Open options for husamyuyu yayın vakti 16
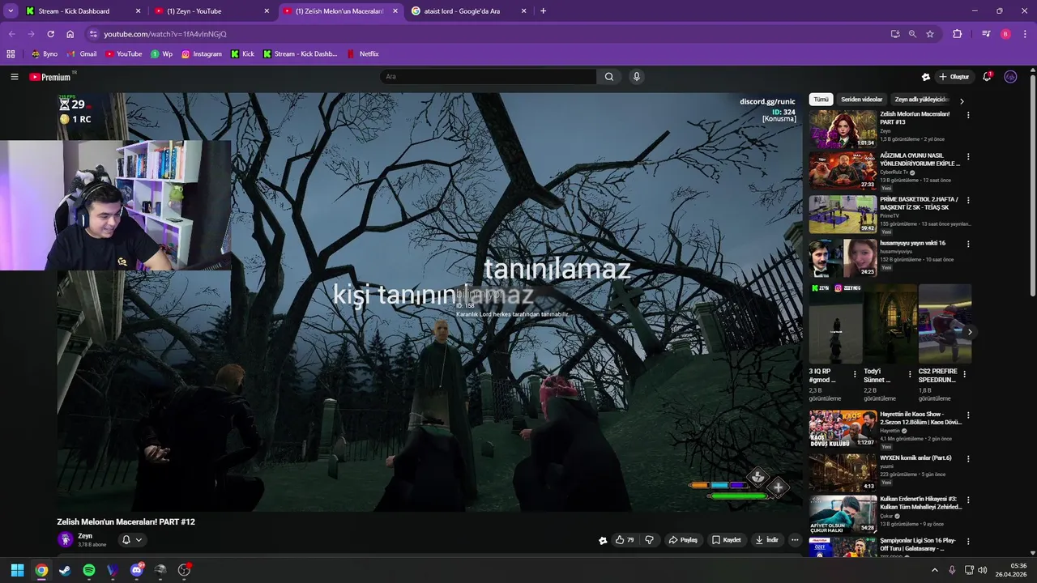Screen dimensions: 1037x583 [x=968, y=244]
